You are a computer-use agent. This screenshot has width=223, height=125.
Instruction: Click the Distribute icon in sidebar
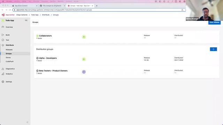(3, 45)
